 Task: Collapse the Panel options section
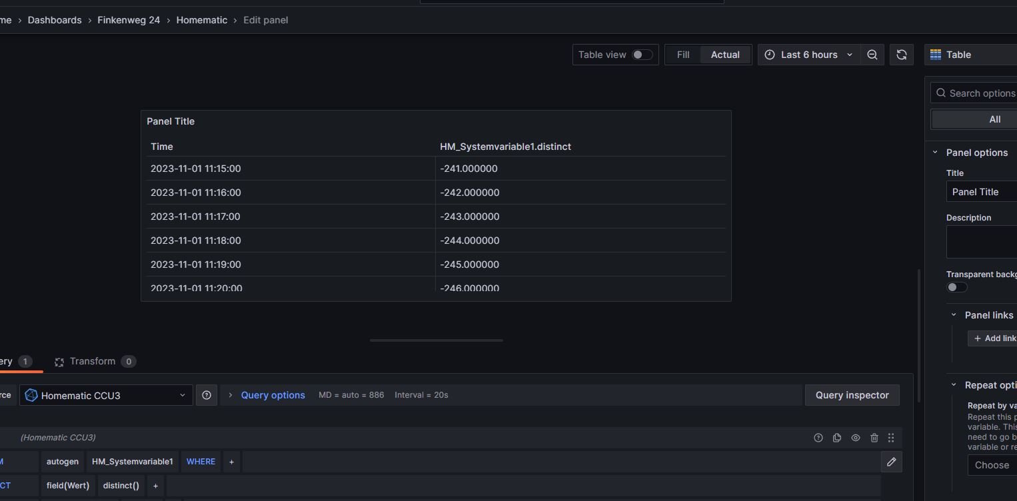click(x=935, y=153)
